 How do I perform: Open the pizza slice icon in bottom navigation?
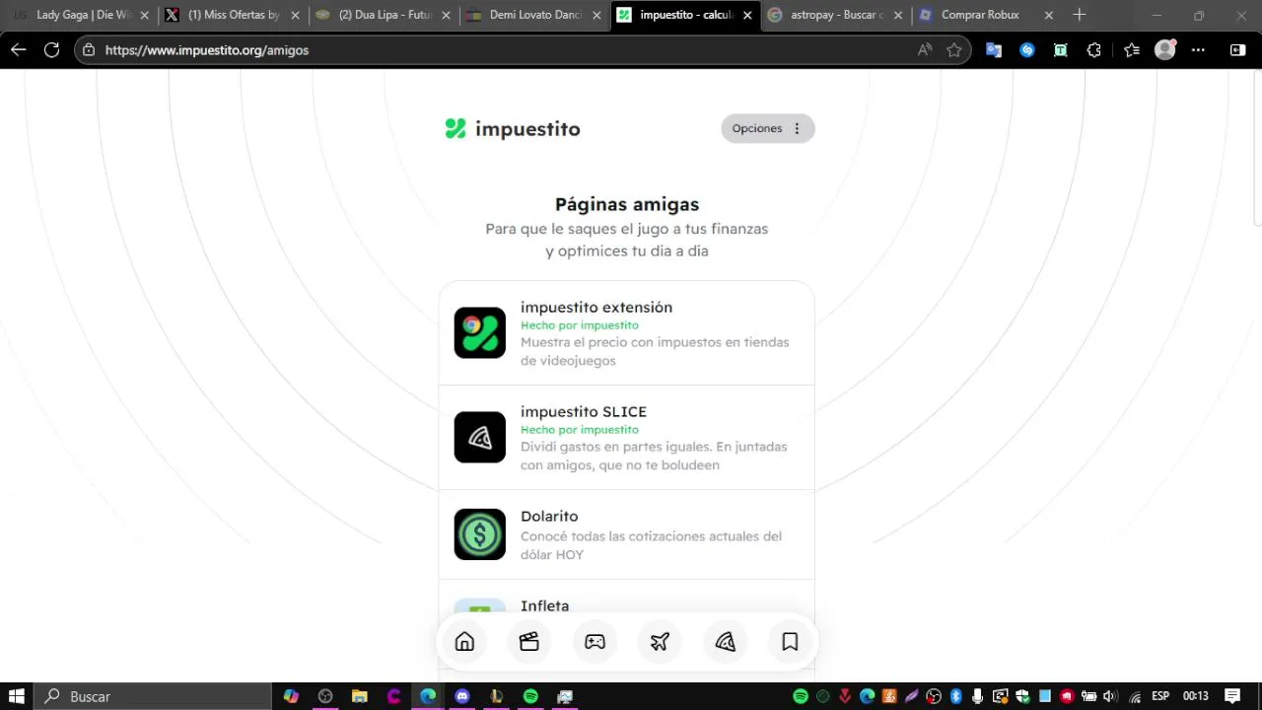click(725, 642)
